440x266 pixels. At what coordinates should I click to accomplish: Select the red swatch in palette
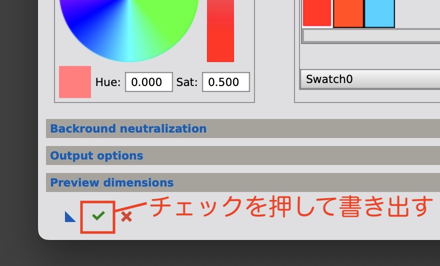point(317,13)
